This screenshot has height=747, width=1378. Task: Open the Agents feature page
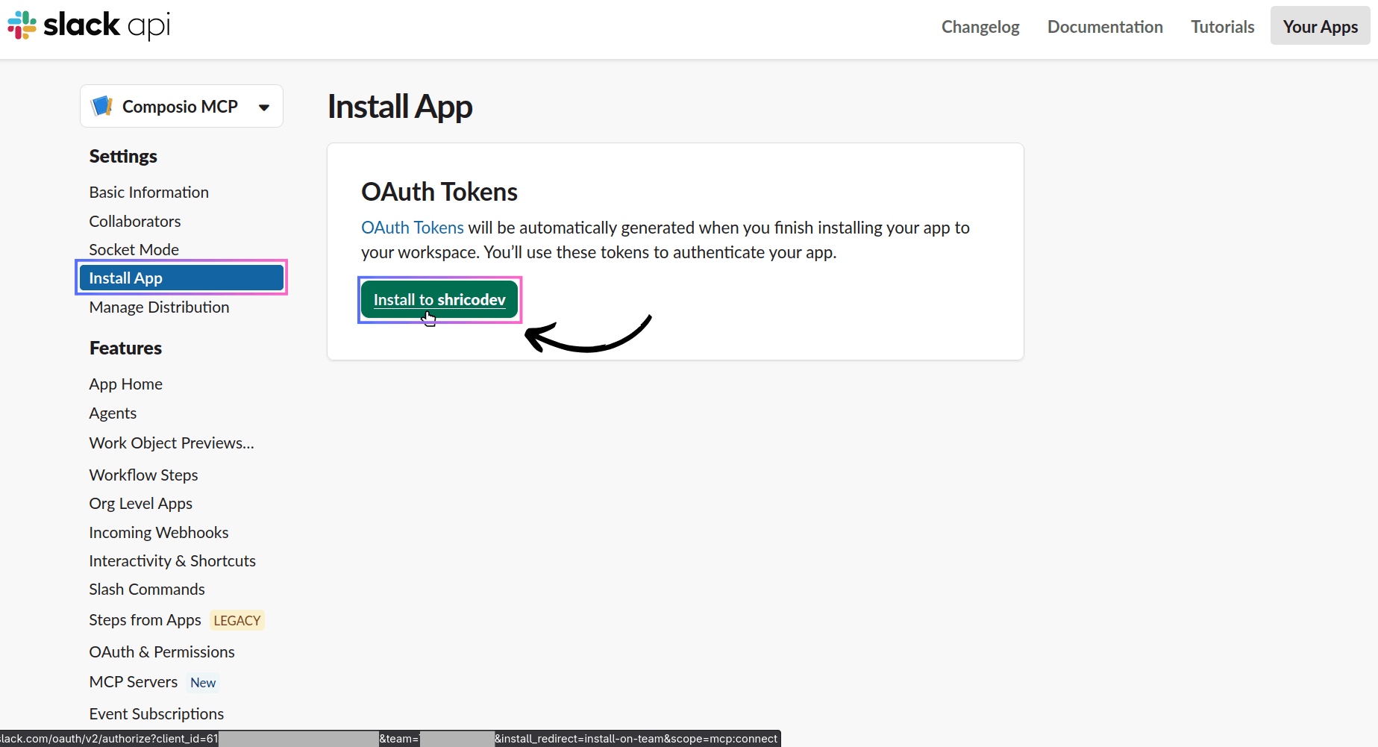coord(113,413)
